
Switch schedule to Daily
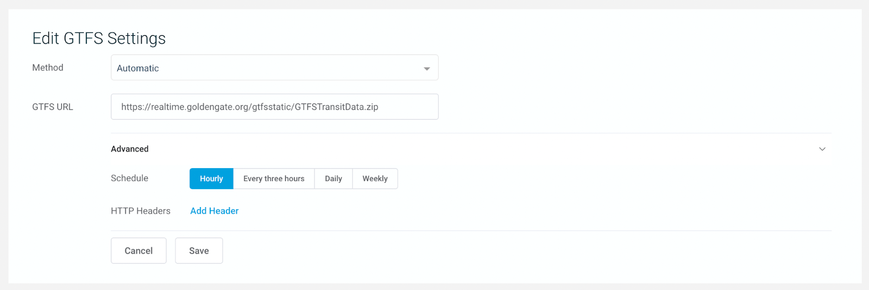[x=333, y=178]
